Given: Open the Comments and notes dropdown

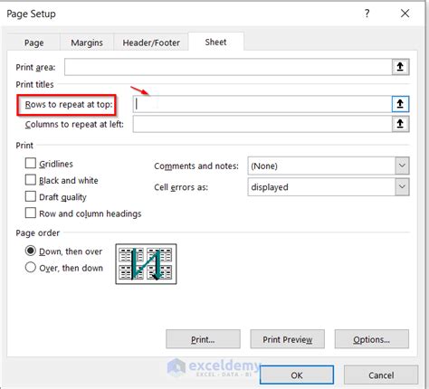Looking at the screenshot, I should (329, 166).
